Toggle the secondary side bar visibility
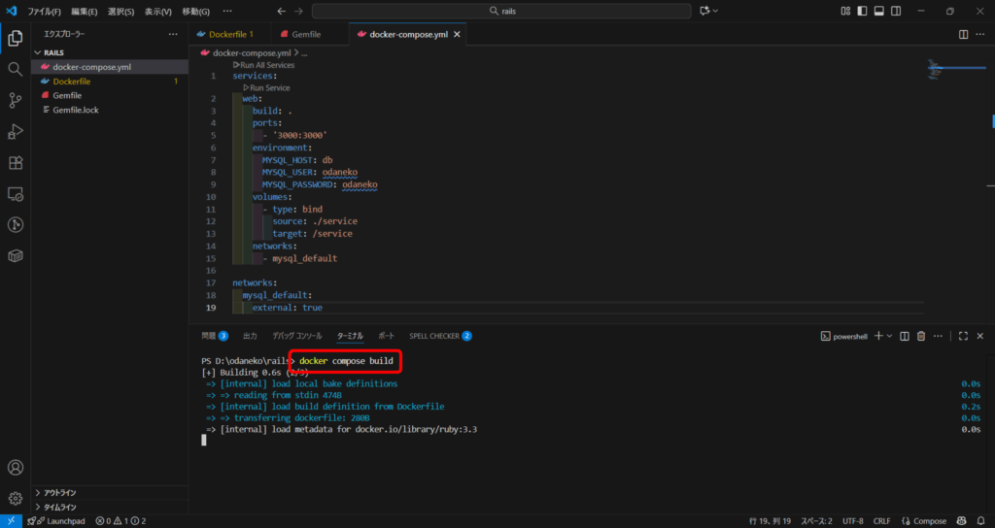Viewport: 995px width, 528px height. [x=895, y=12]
